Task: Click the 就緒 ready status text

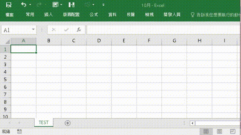Action: [6, 131]
